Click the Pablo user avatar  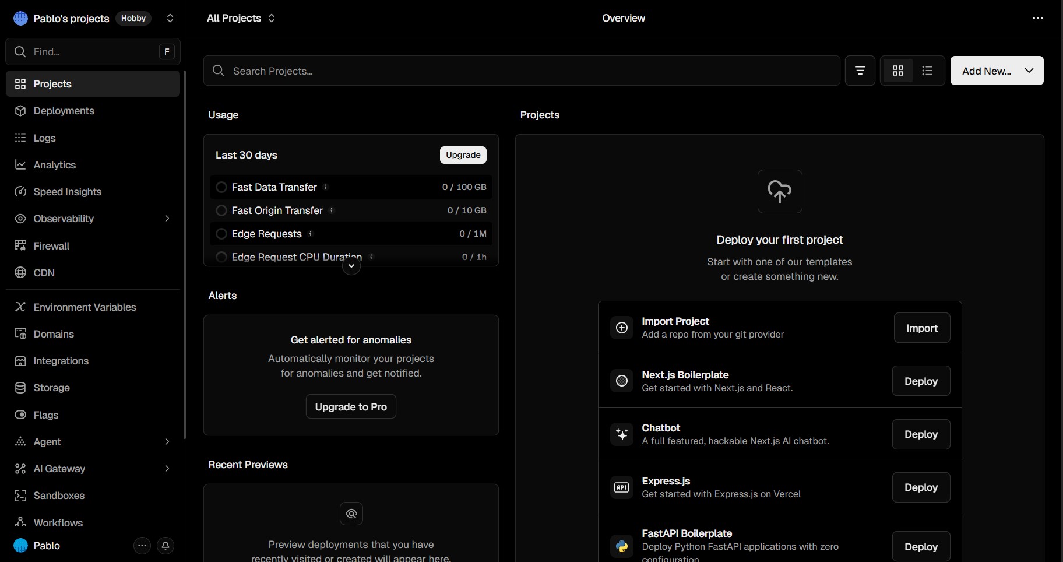click(x=20, y=546)
